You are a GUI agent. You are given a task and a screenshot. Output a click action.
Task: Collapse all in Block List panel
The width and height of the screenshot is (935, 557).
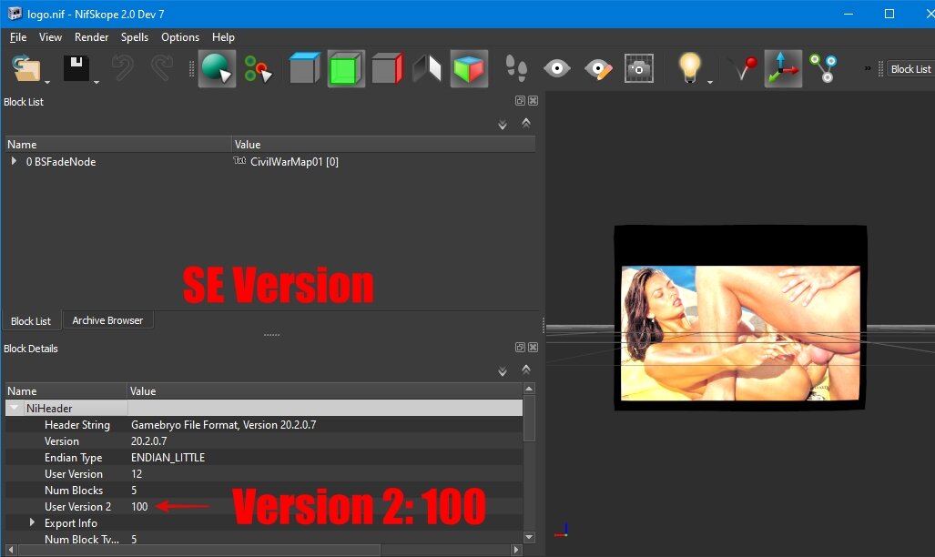pos(526,123)
